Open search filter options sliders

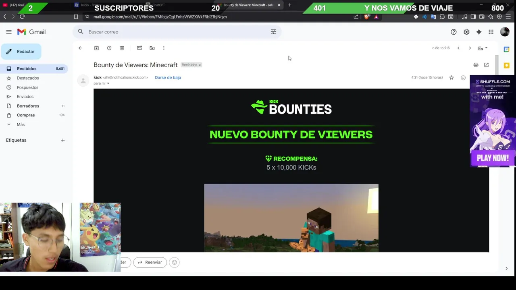[273, 32]
